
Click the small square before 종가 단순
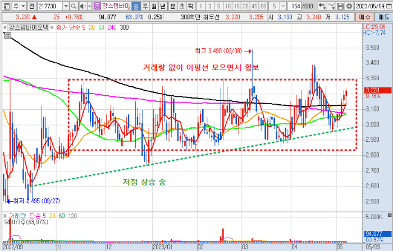52,27
